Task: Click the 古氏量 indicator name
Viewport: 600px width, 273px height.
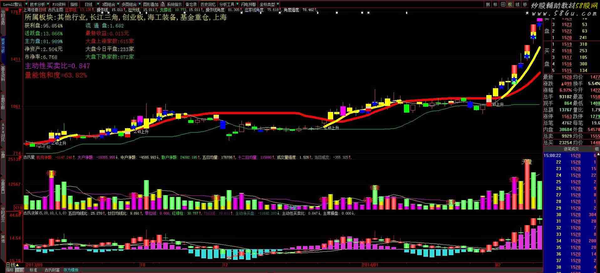Action: tap(29, 157)
